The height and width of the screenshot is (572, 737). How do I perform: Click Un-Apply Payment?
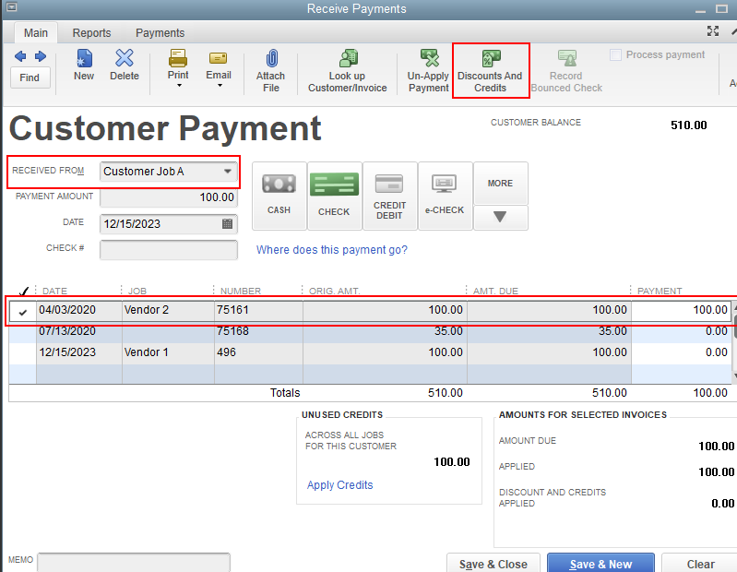point(428,70)
